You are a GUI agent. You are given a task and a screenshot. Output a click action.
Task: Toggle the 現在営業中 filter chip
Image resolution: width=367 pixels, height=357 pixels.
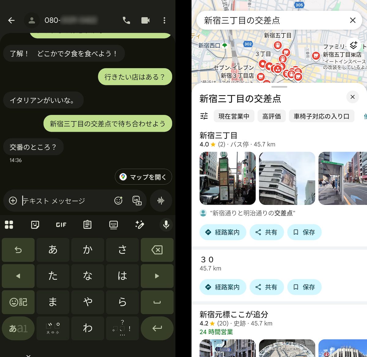click(x=234, y=116)
